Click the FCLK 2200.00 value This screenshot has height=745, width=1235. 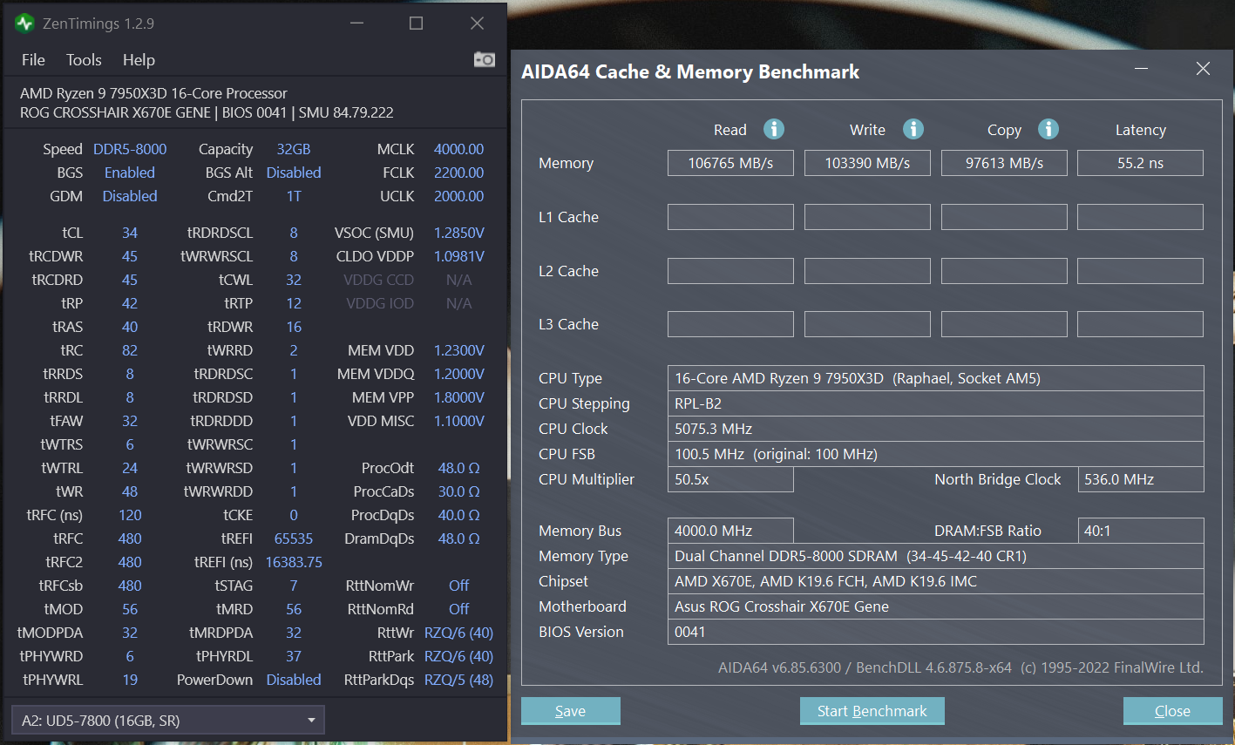(x=458, y=173)
